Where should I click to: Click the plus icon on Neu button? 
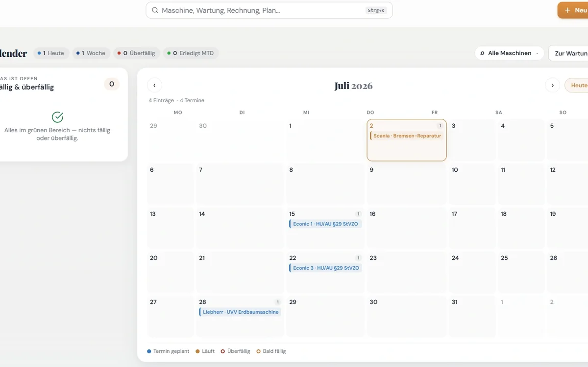point(567,10)
